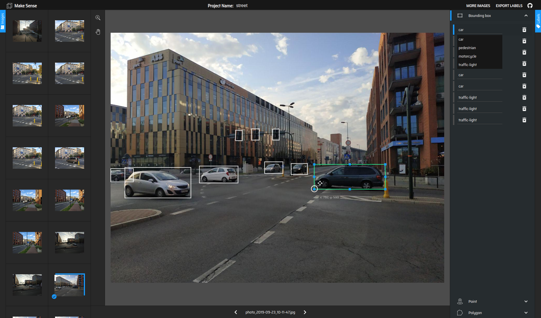Activate the hand pan tool

click(x=98, y=32)
